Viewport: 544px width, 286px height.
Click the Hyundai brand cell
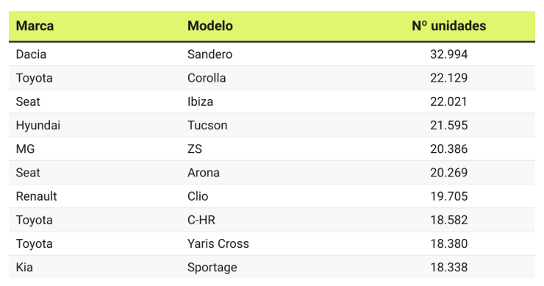pyautogui.click(x=37, y=125)
